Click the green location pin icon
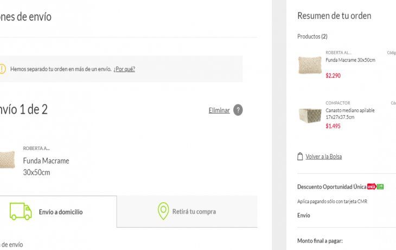The width and height of the screenshot is (396, 250). (x=163, y=211)
